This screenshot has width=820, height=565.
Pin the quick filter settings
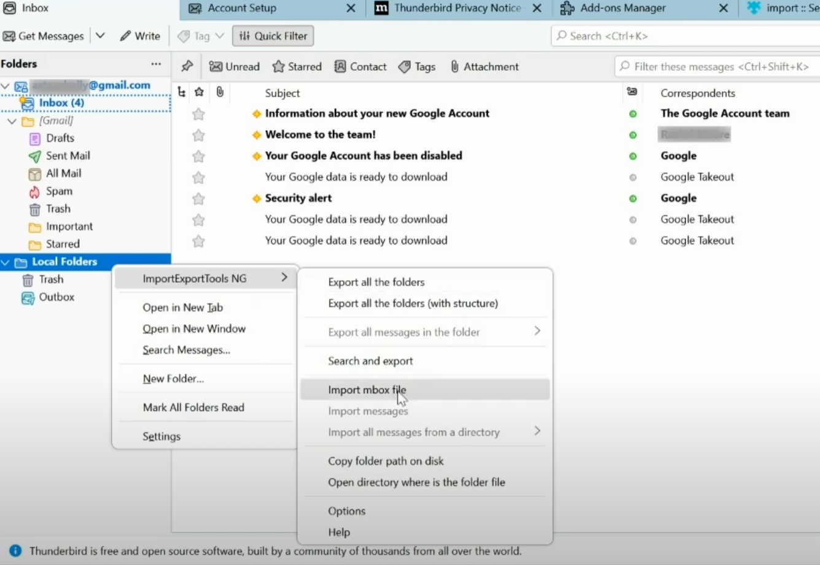pos(187,67)
